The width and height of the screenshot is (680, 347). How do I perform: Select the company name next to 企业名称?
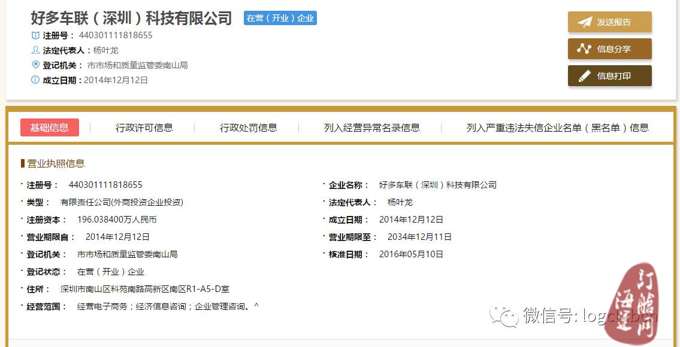[x=437, y=185]
